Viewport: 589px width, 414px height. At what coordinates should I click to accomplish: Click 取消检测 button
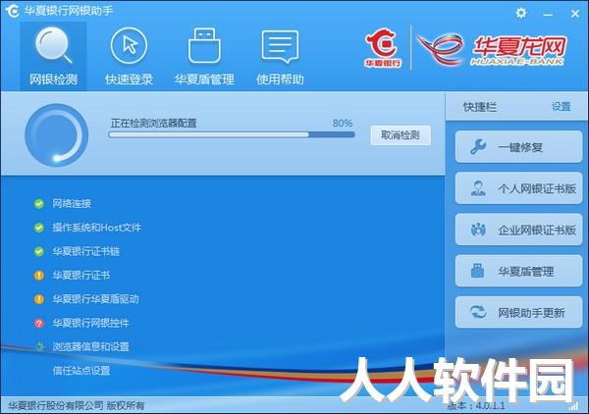(x=401, y=135)
